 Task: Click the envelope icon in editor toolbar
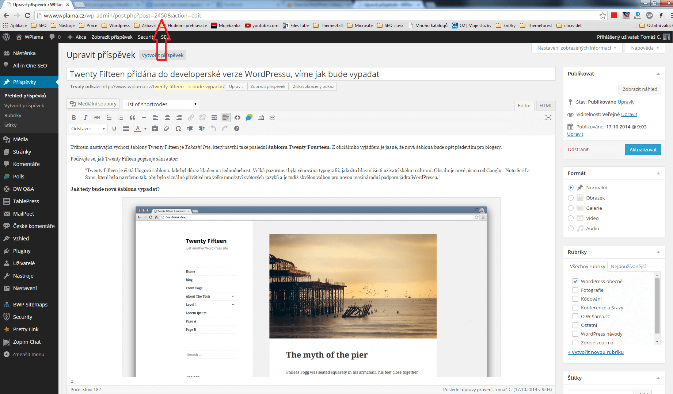click(273, 117)
